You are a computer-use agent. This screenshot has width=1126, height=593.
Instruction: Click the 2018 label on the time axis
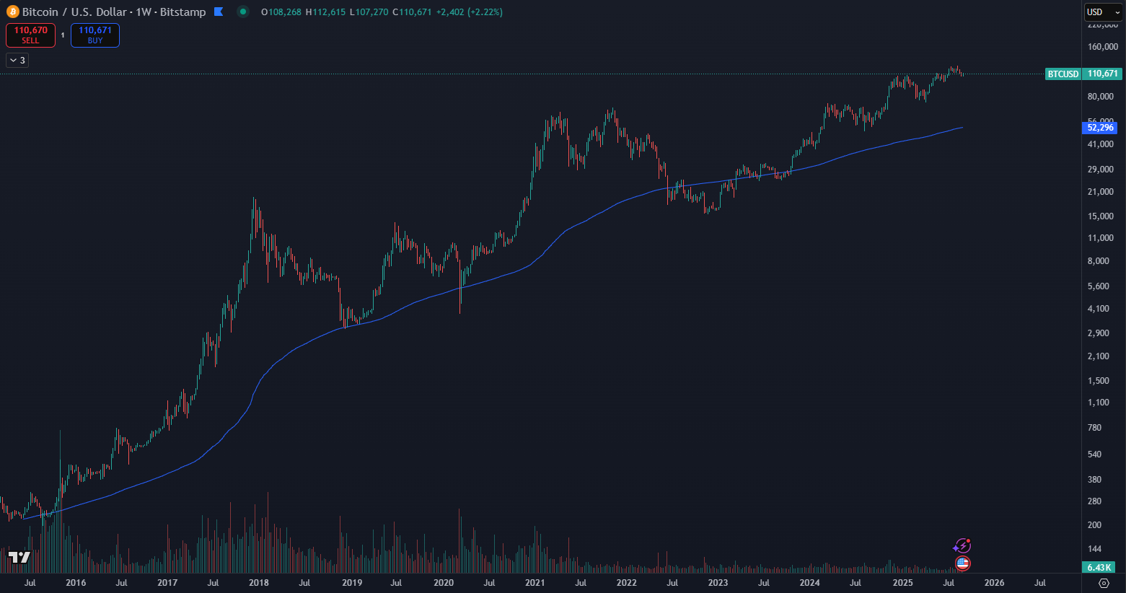click(x=258, y=583)
